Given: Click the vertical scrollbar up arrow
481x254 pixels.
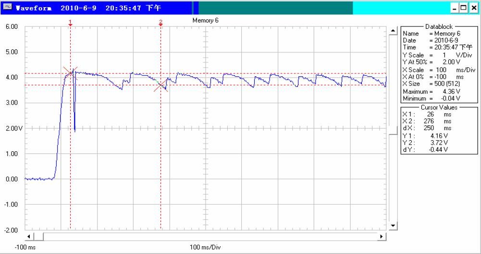Looking at the screenshot, I should [x=393, y=31].
